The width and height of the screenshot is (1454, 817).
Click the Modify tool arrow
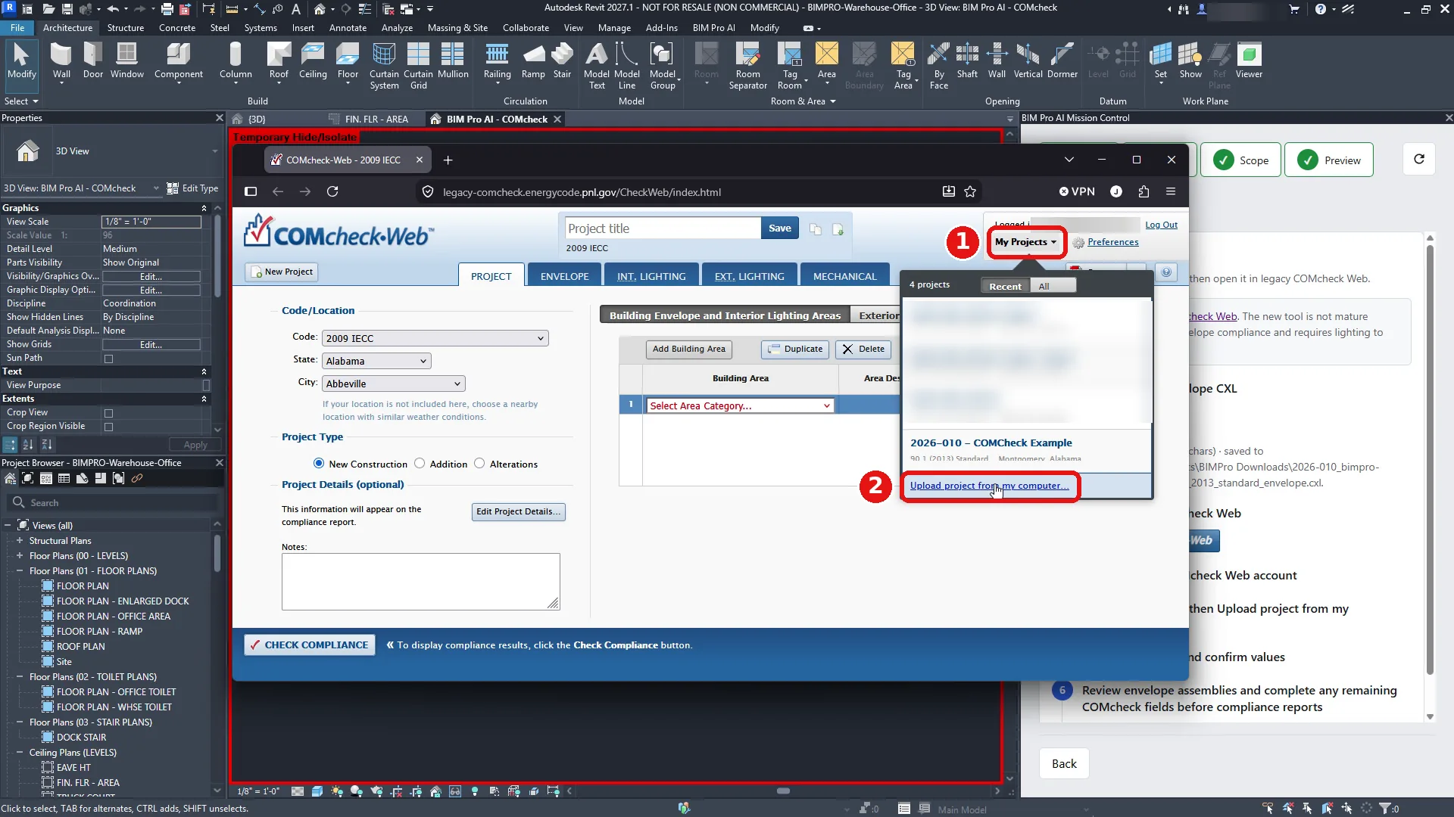pyautogui.click(x=21, y=61)
